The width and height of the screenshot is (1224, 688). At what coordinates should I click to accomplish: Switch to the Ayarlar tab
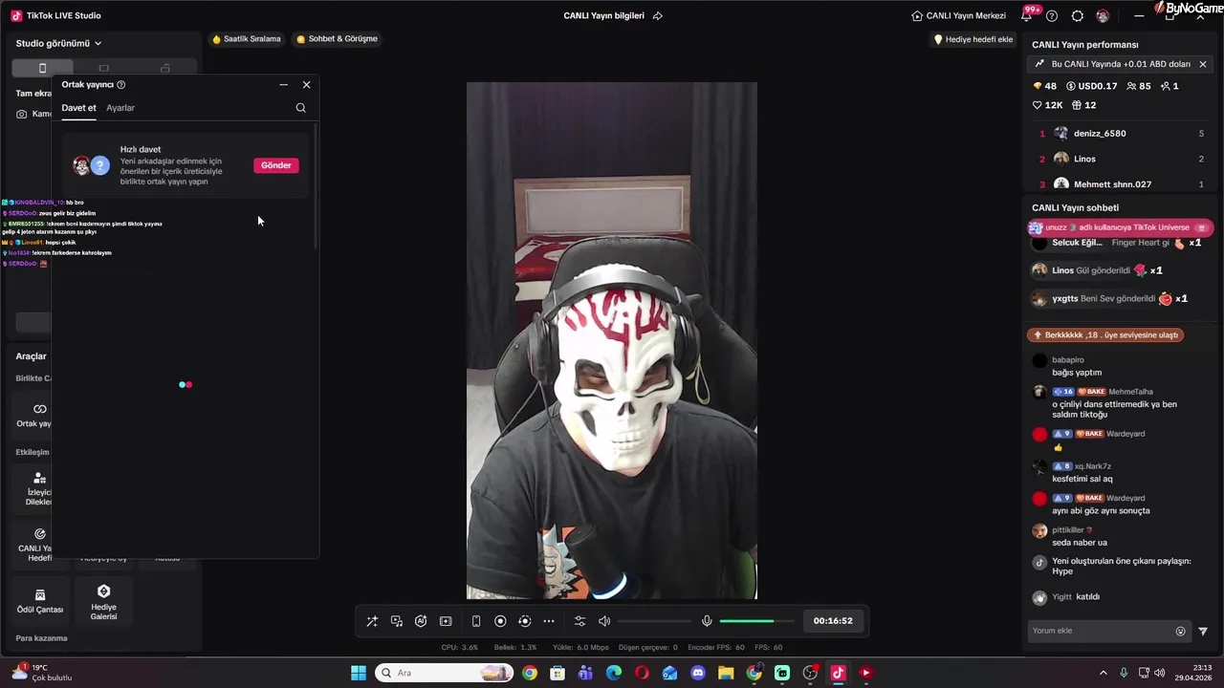click(120, 108)
